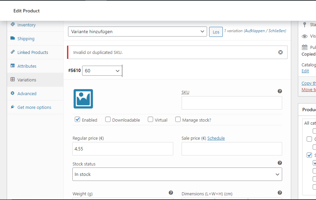Select the Inventory tag icon in sidebar

coord(12,25)
